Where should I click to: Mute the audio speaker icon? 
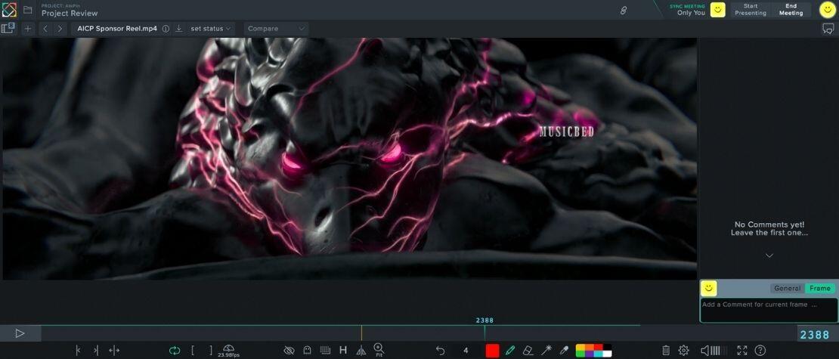pos(704,351)
